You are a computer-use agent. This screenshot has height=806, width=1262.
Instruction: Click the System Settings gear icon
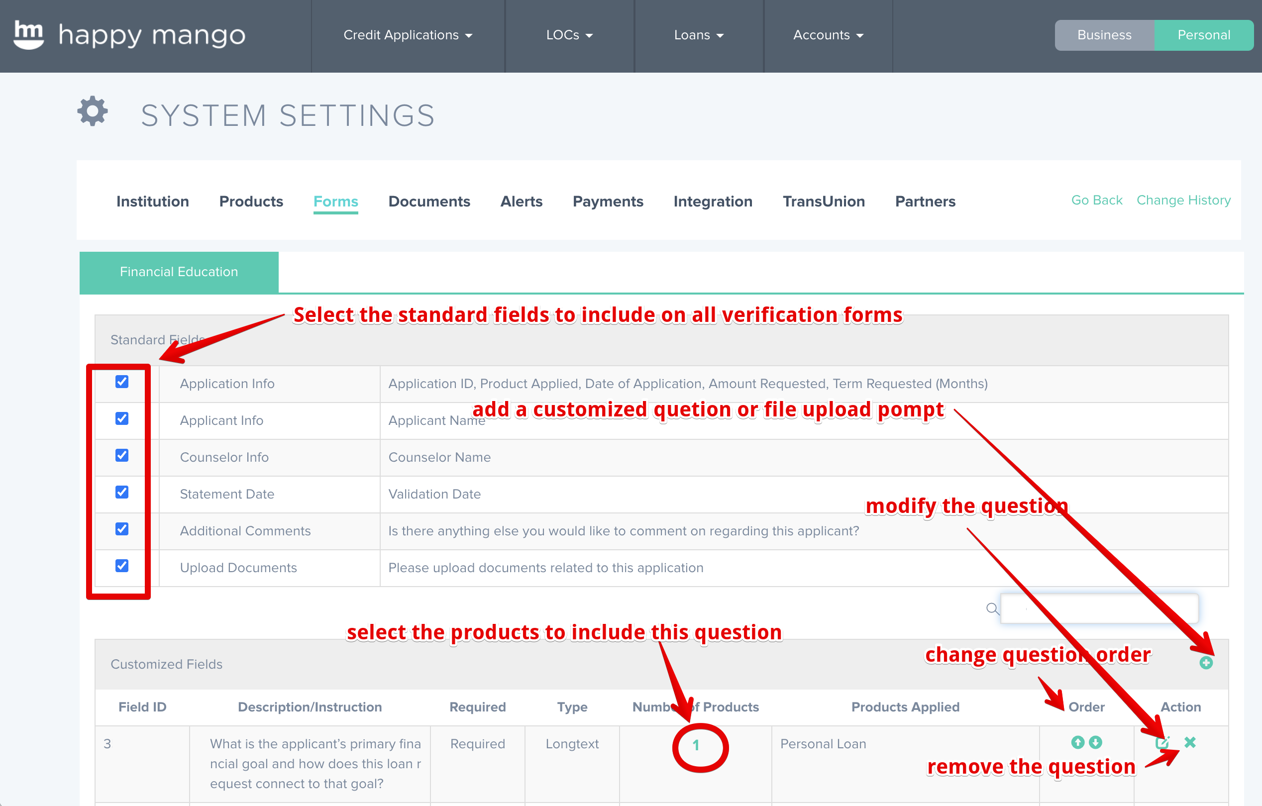point(93,110)
